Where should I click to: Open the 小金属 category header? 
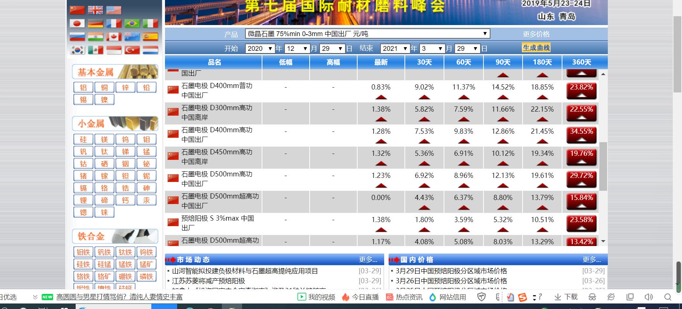click(115, 124)
